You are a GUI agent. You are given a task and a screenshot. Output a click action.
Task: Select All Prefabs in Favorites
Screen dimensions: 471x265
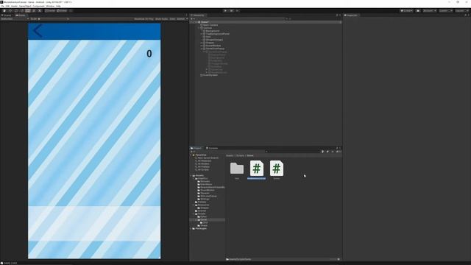(x=204, y=167)
